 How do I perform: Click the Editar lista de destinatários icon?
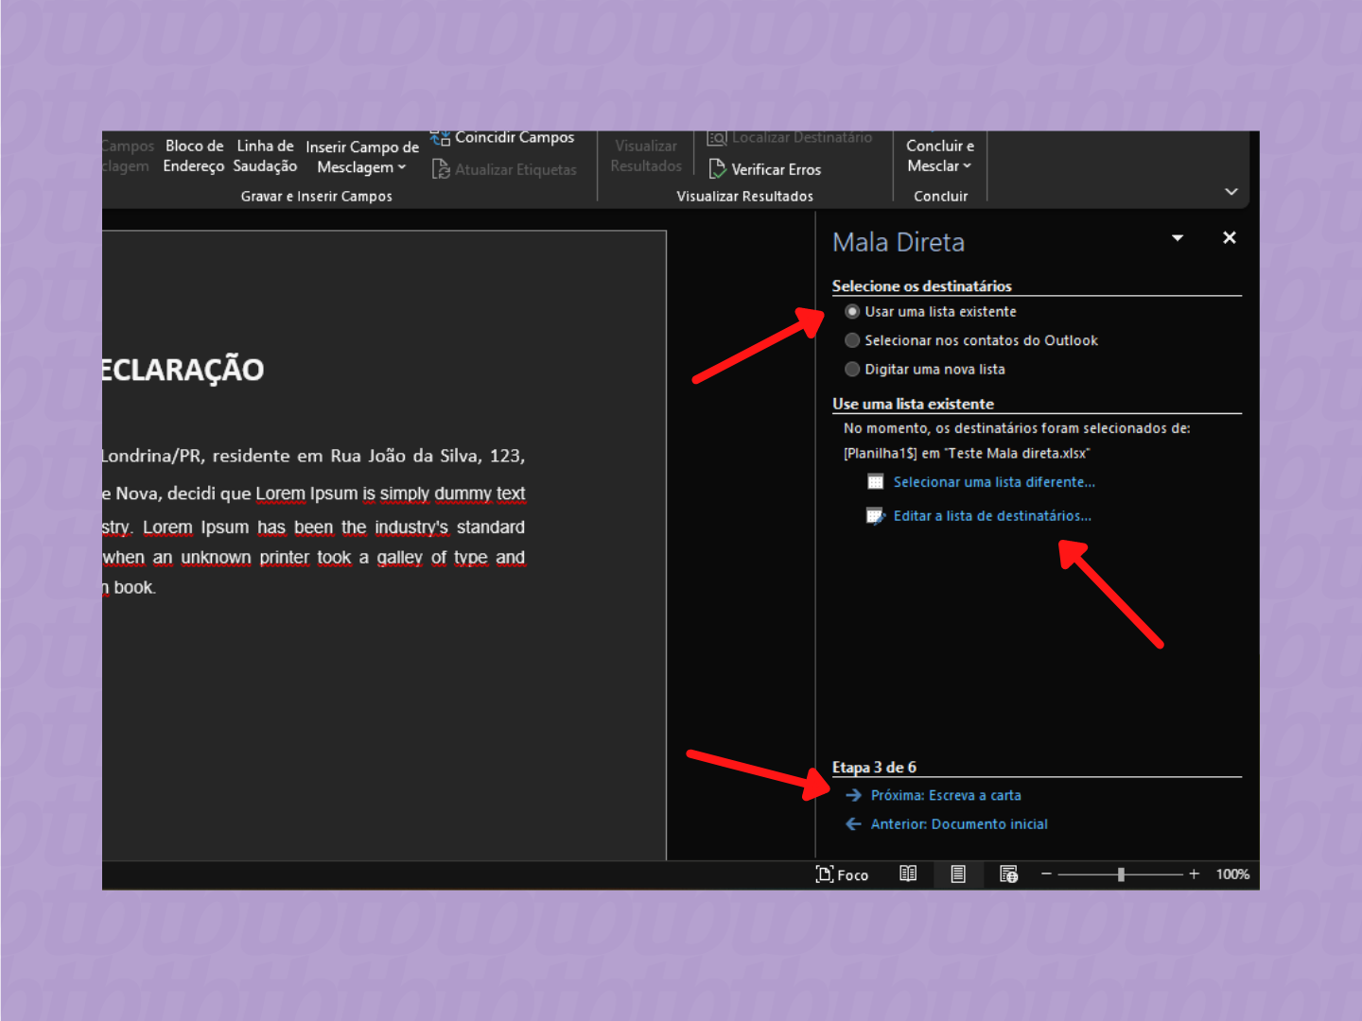875,515
